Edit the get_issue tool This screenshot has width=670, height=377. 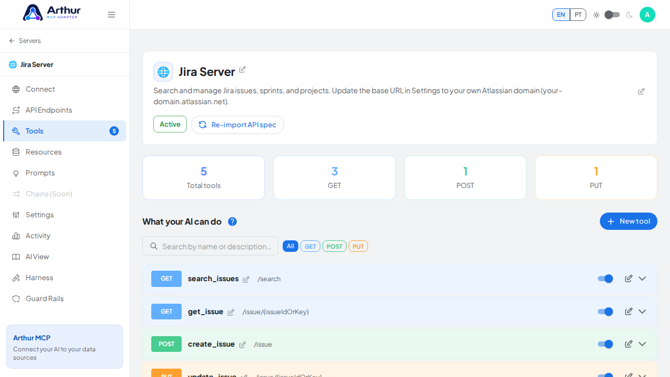pos(629,312)
